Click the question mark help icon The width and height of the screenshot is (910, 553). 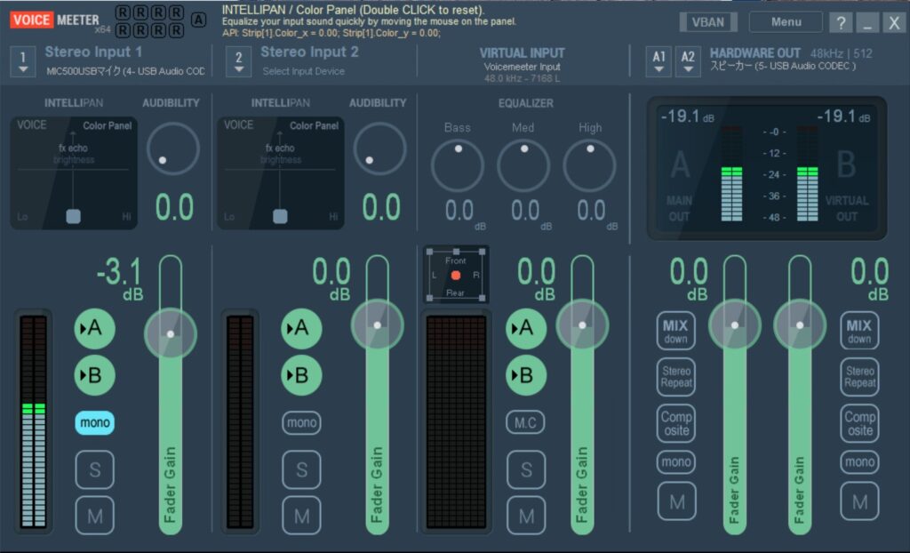[x=839, y=23]
